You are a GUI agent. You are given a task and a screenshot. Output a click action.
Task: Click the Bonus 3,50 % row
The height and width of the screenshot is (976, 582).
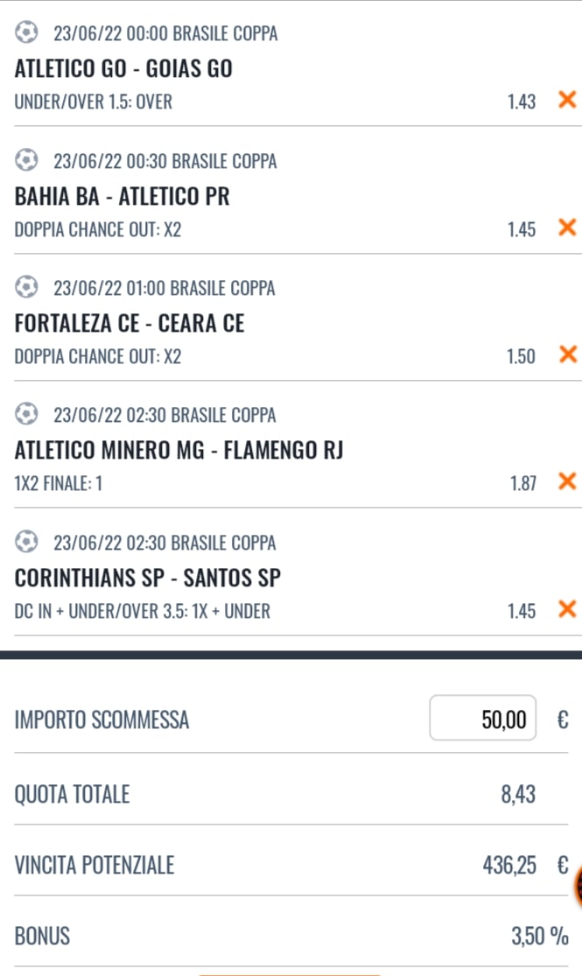pyautogui.click(x=291, y=937)
